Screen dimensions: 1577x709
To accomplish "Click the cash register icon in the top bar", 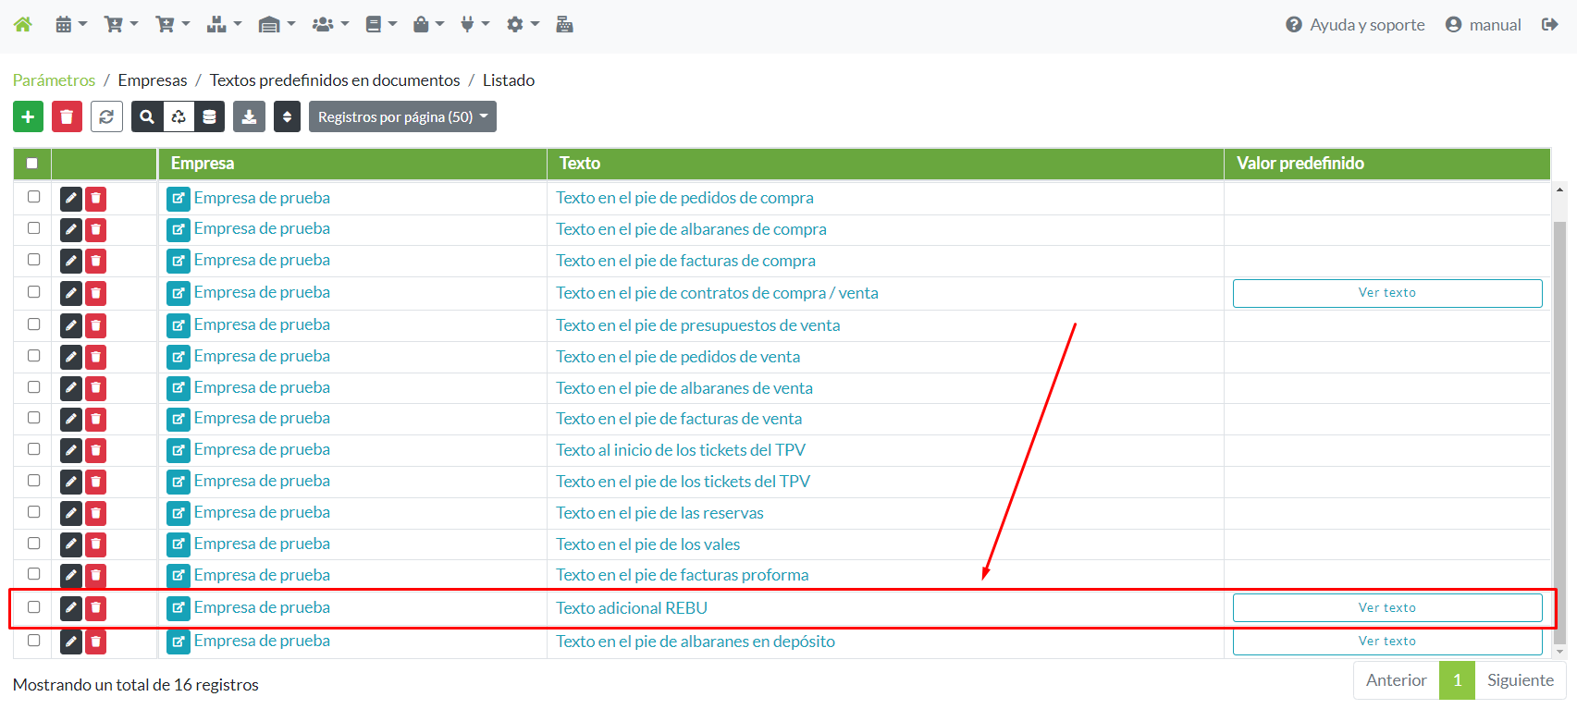I will pyautogui.click(x=564, y=25).
